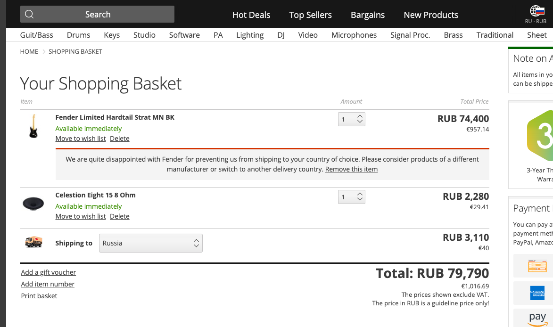Open the Software category

pyautogui.click(x=184, y=35)
